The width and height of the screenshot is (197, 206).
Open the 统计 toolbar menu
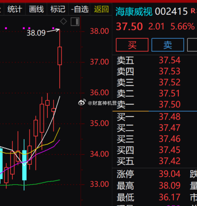click(15, 9)
